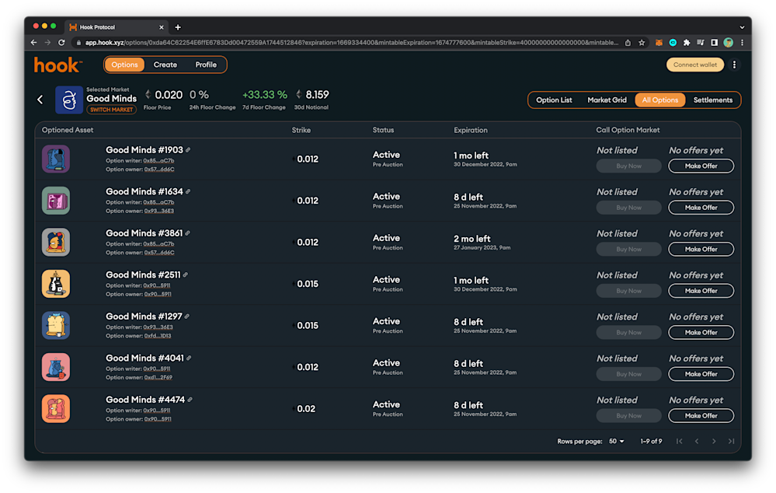Open option writer address of Good Minds #1903
Screen dimensions: 776x493
point(158,160)
